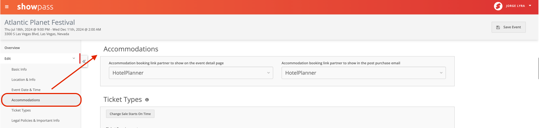Click the Atlantic Planet Festival title
The image size is (539, 128).
click(x=40, y=22)
